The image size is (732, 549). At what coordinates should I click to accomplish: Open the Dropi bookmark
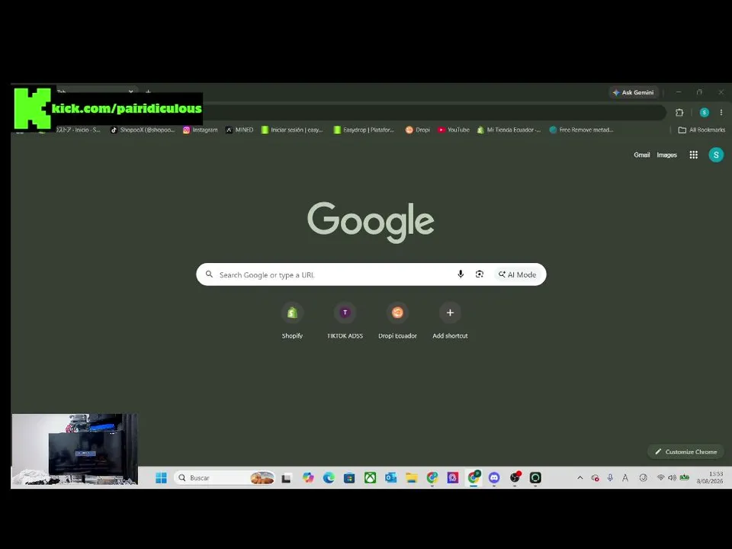418,130
